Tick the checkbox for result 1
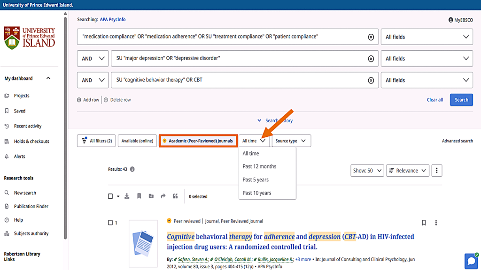The width and height of the screenshot is (481, 270). (x=110, y=223)
